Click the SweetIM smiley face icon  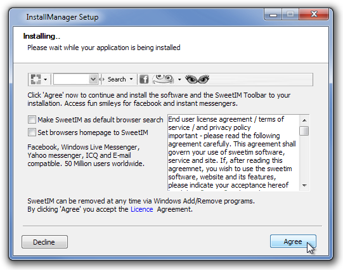163,79
